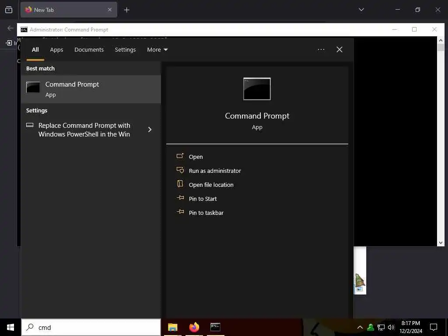Screen dimensions: 448x336
Task: Close the Firefox New Tab tab
Action: 110,10
